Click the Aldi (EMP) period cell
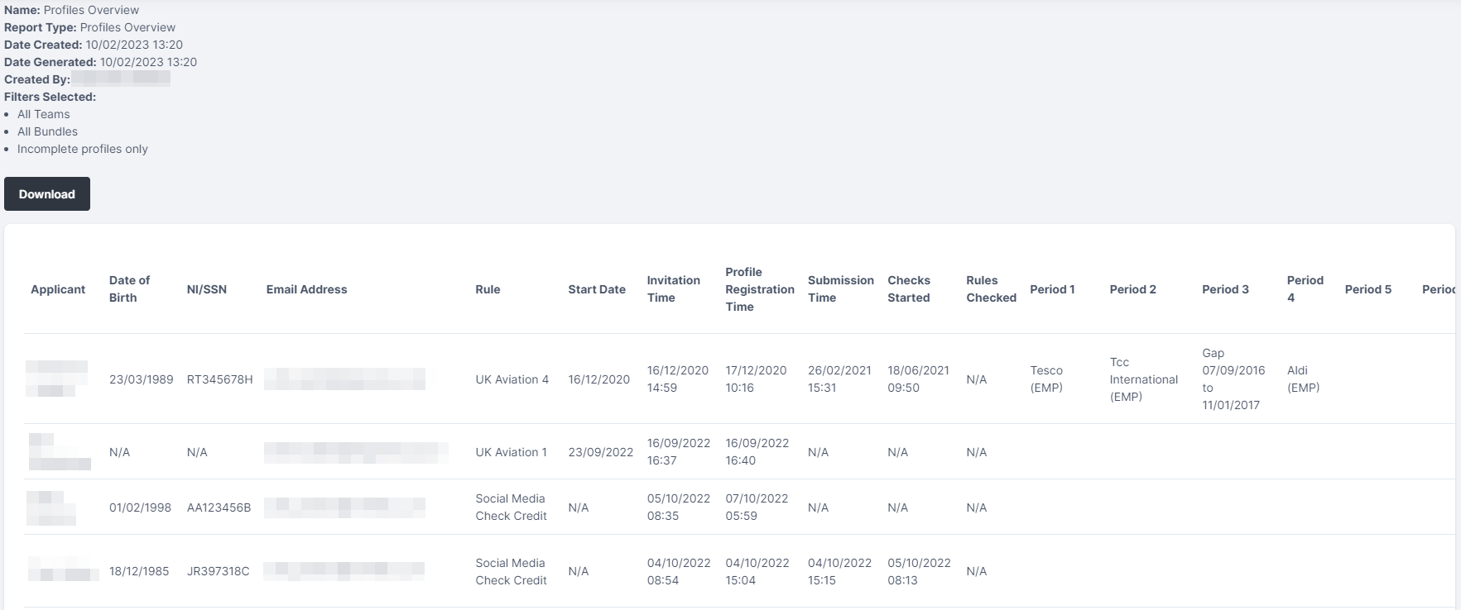The height and width of the screenshot is (610, 1461). pos(1303,379)
